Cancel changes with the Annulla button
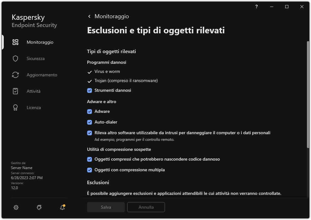The height and width of the screenshot is (220, 311). coord(146,207)
